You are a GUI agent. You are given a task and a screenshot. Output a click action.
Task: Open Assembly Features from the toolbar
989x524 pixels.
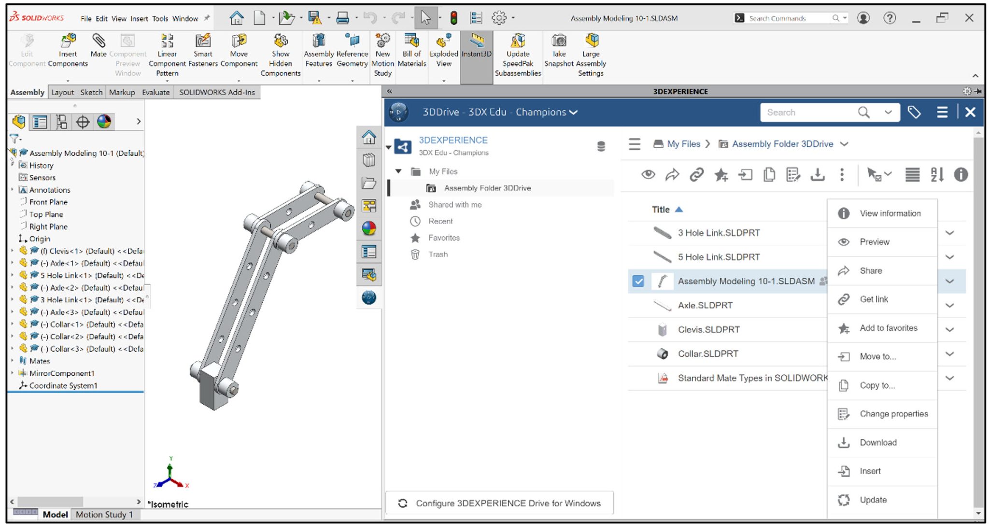click(x=318, y=49)
